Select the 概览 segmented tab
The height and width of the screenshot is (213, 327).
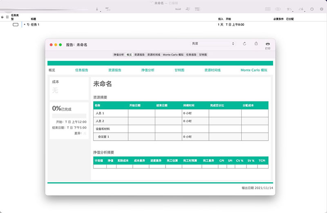click(x=129, y=55)
